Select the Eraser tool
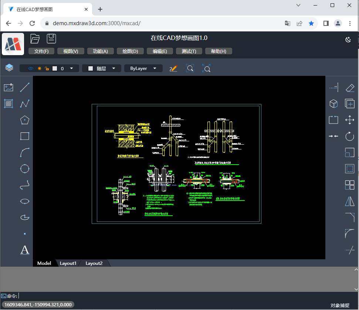This screenshot has width=359, height=310. pyautogui.click(x=349, y=88)
